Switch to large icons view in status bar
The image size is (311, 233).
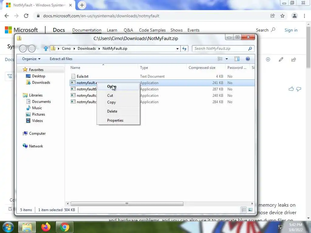point(250,210)
